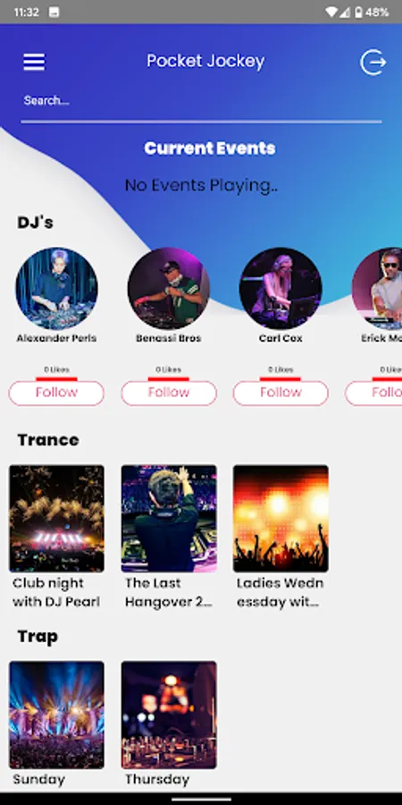Tap the logout icon
This screenshot has width=402, height=805.
tap(373, 62)
